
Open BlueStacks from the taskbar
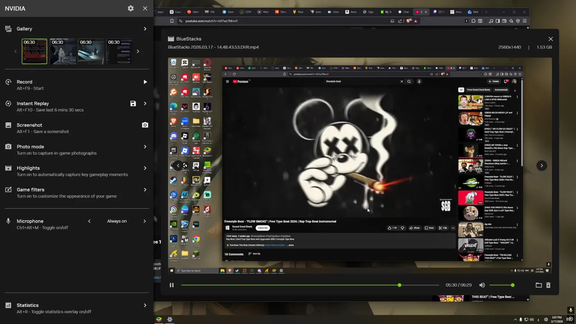coord(158,319)
